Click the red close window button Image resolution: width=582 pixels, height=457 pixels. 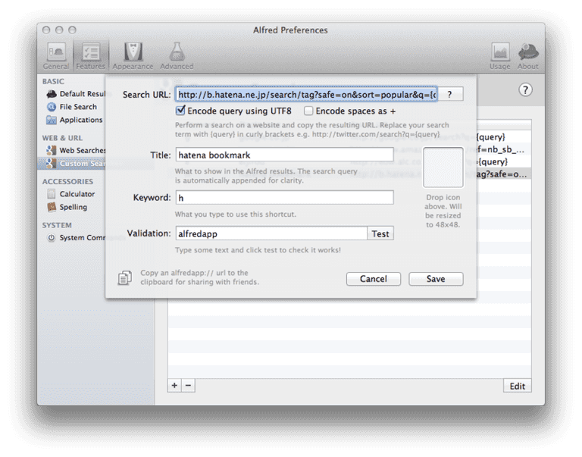pyautogui.click(x=46, y=30)
